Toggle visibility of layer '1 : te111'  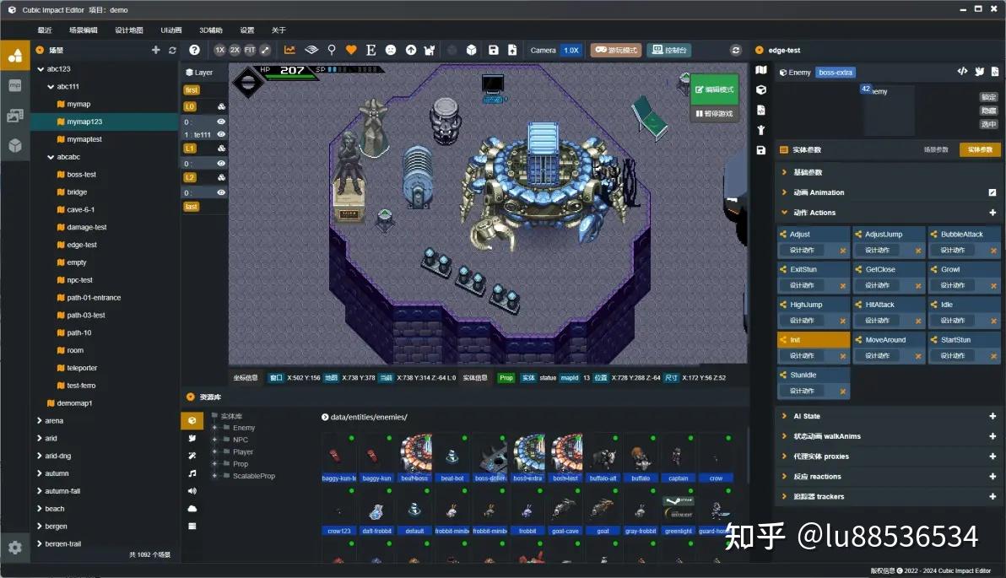221,135
